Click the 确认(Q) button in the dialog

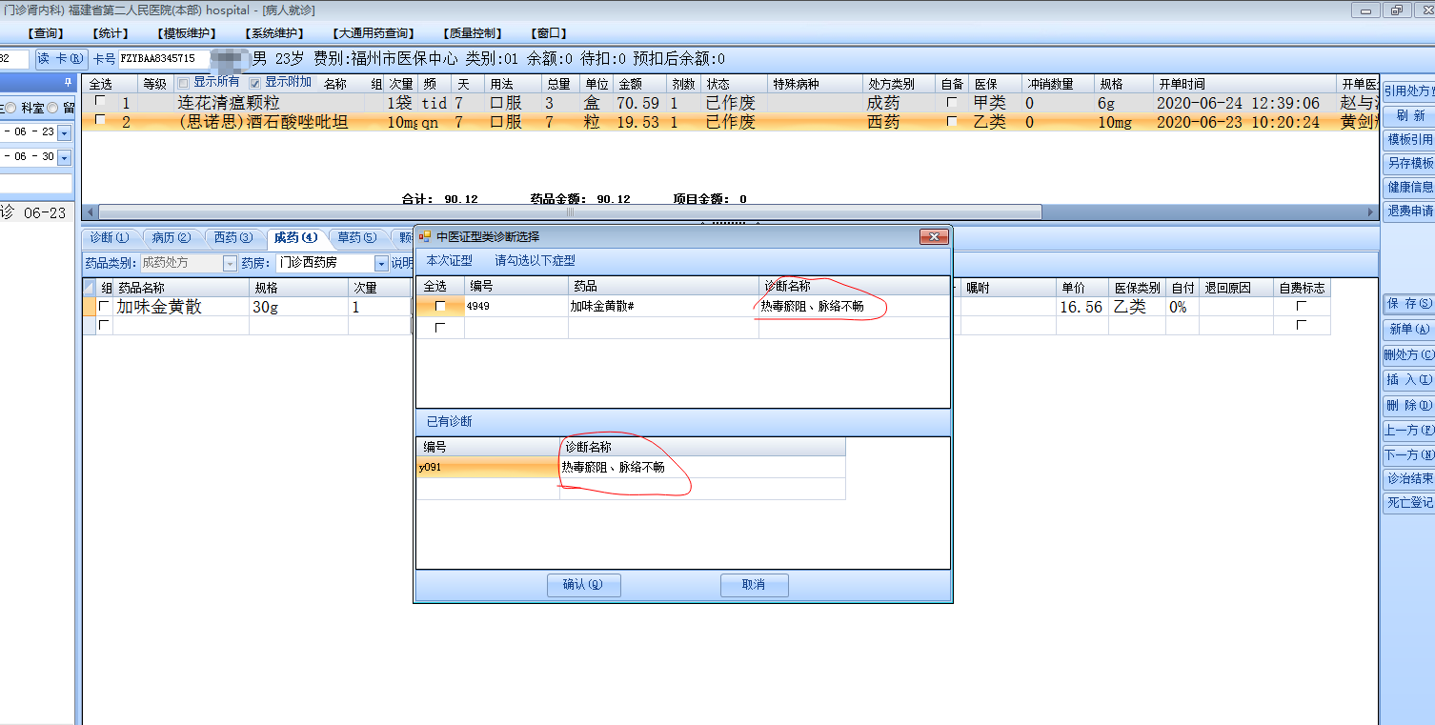[584, 585]
